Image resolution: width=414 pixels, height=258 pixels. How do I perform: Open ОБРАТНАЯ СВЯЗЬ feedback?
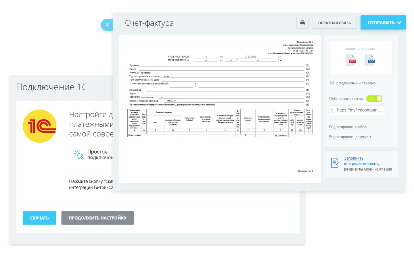click(334, 23)
